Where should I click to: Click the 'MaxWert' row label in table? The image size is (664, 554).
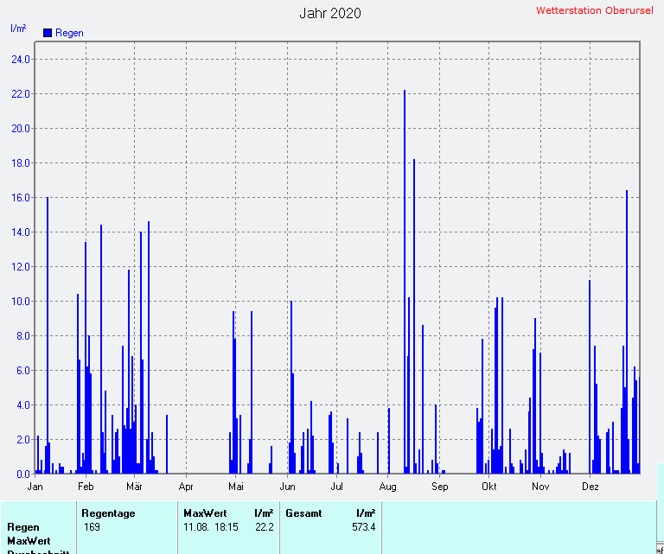[x=29, y=541]
